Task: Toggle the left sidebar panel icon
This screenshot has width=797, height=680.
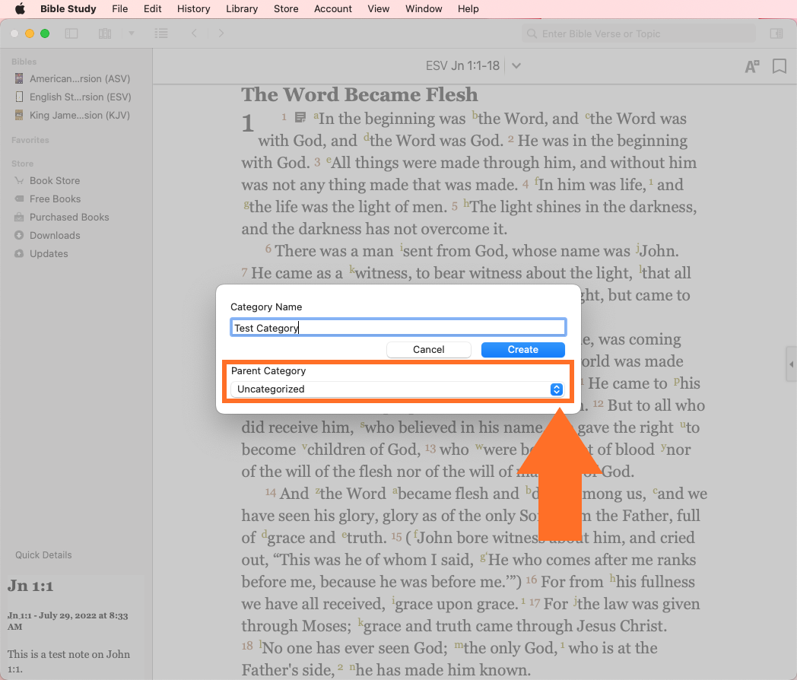Action: [71, 33]
